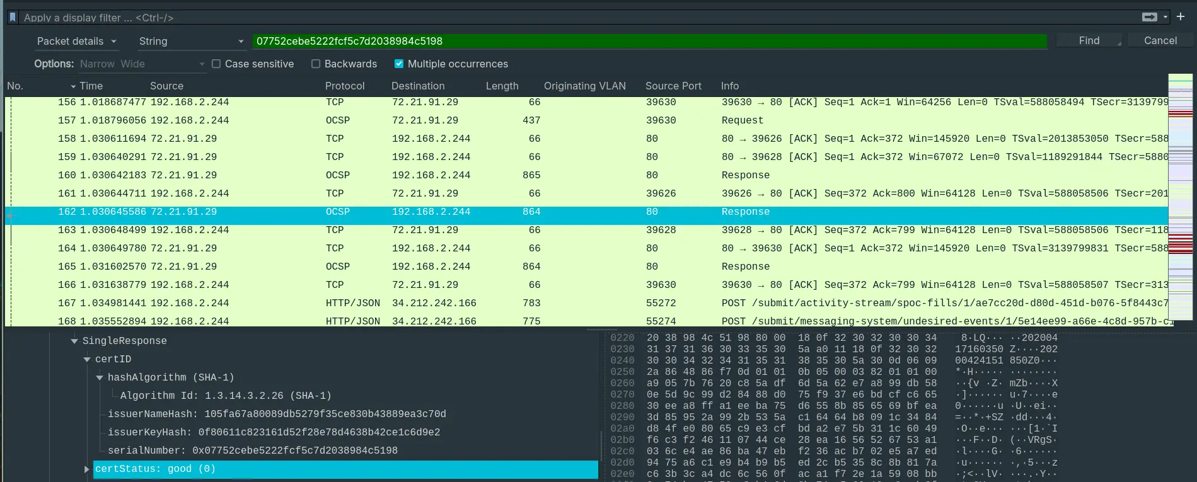
Task: Enable the Case sensitive checkbox
Action: click(216, 64)
